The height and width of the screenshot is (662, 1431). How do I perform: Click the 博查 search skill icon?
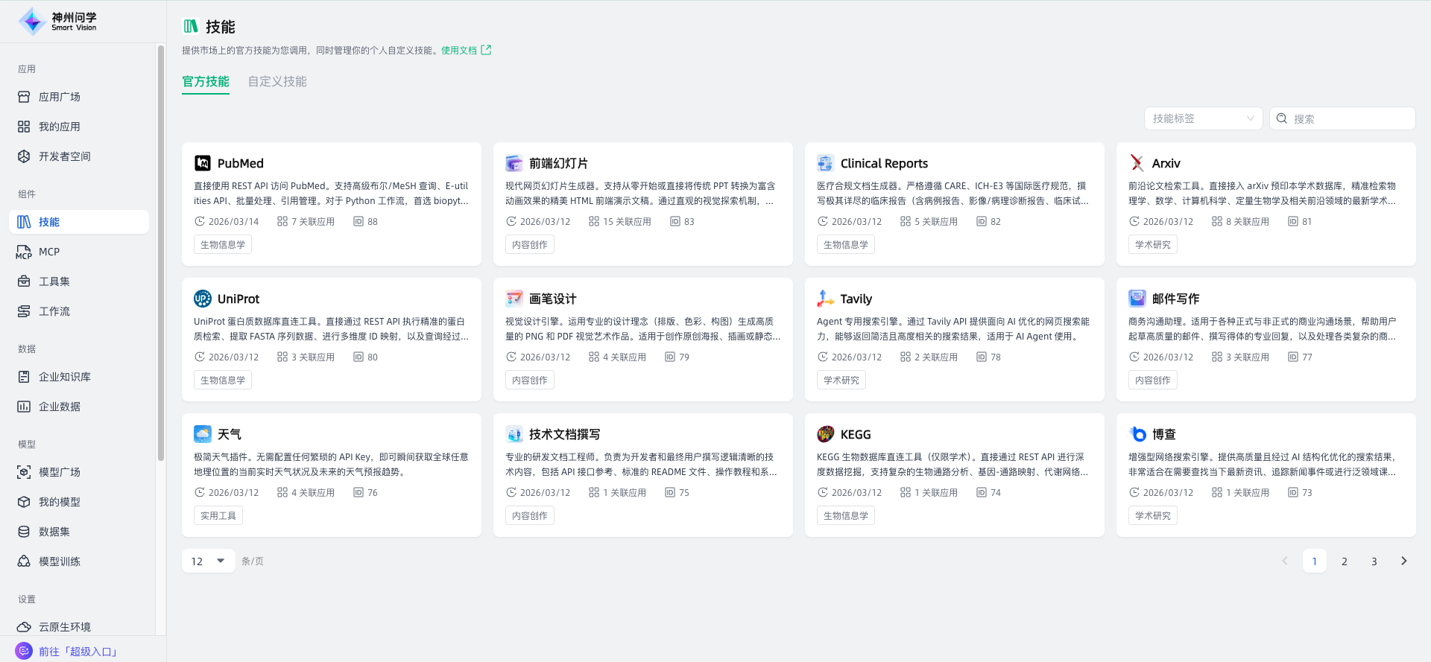point(1137,434)
